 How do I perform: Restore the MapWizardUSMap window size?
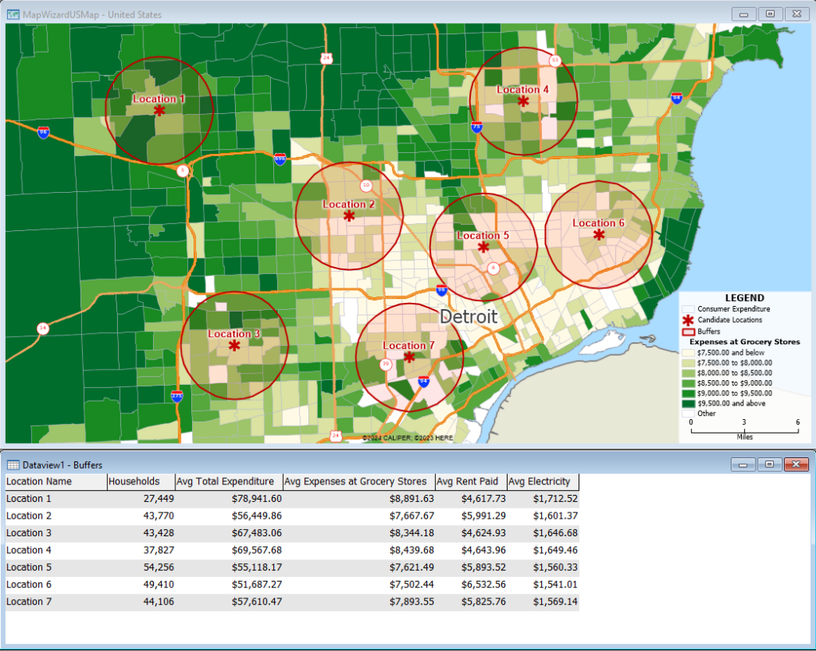(770, 14)
